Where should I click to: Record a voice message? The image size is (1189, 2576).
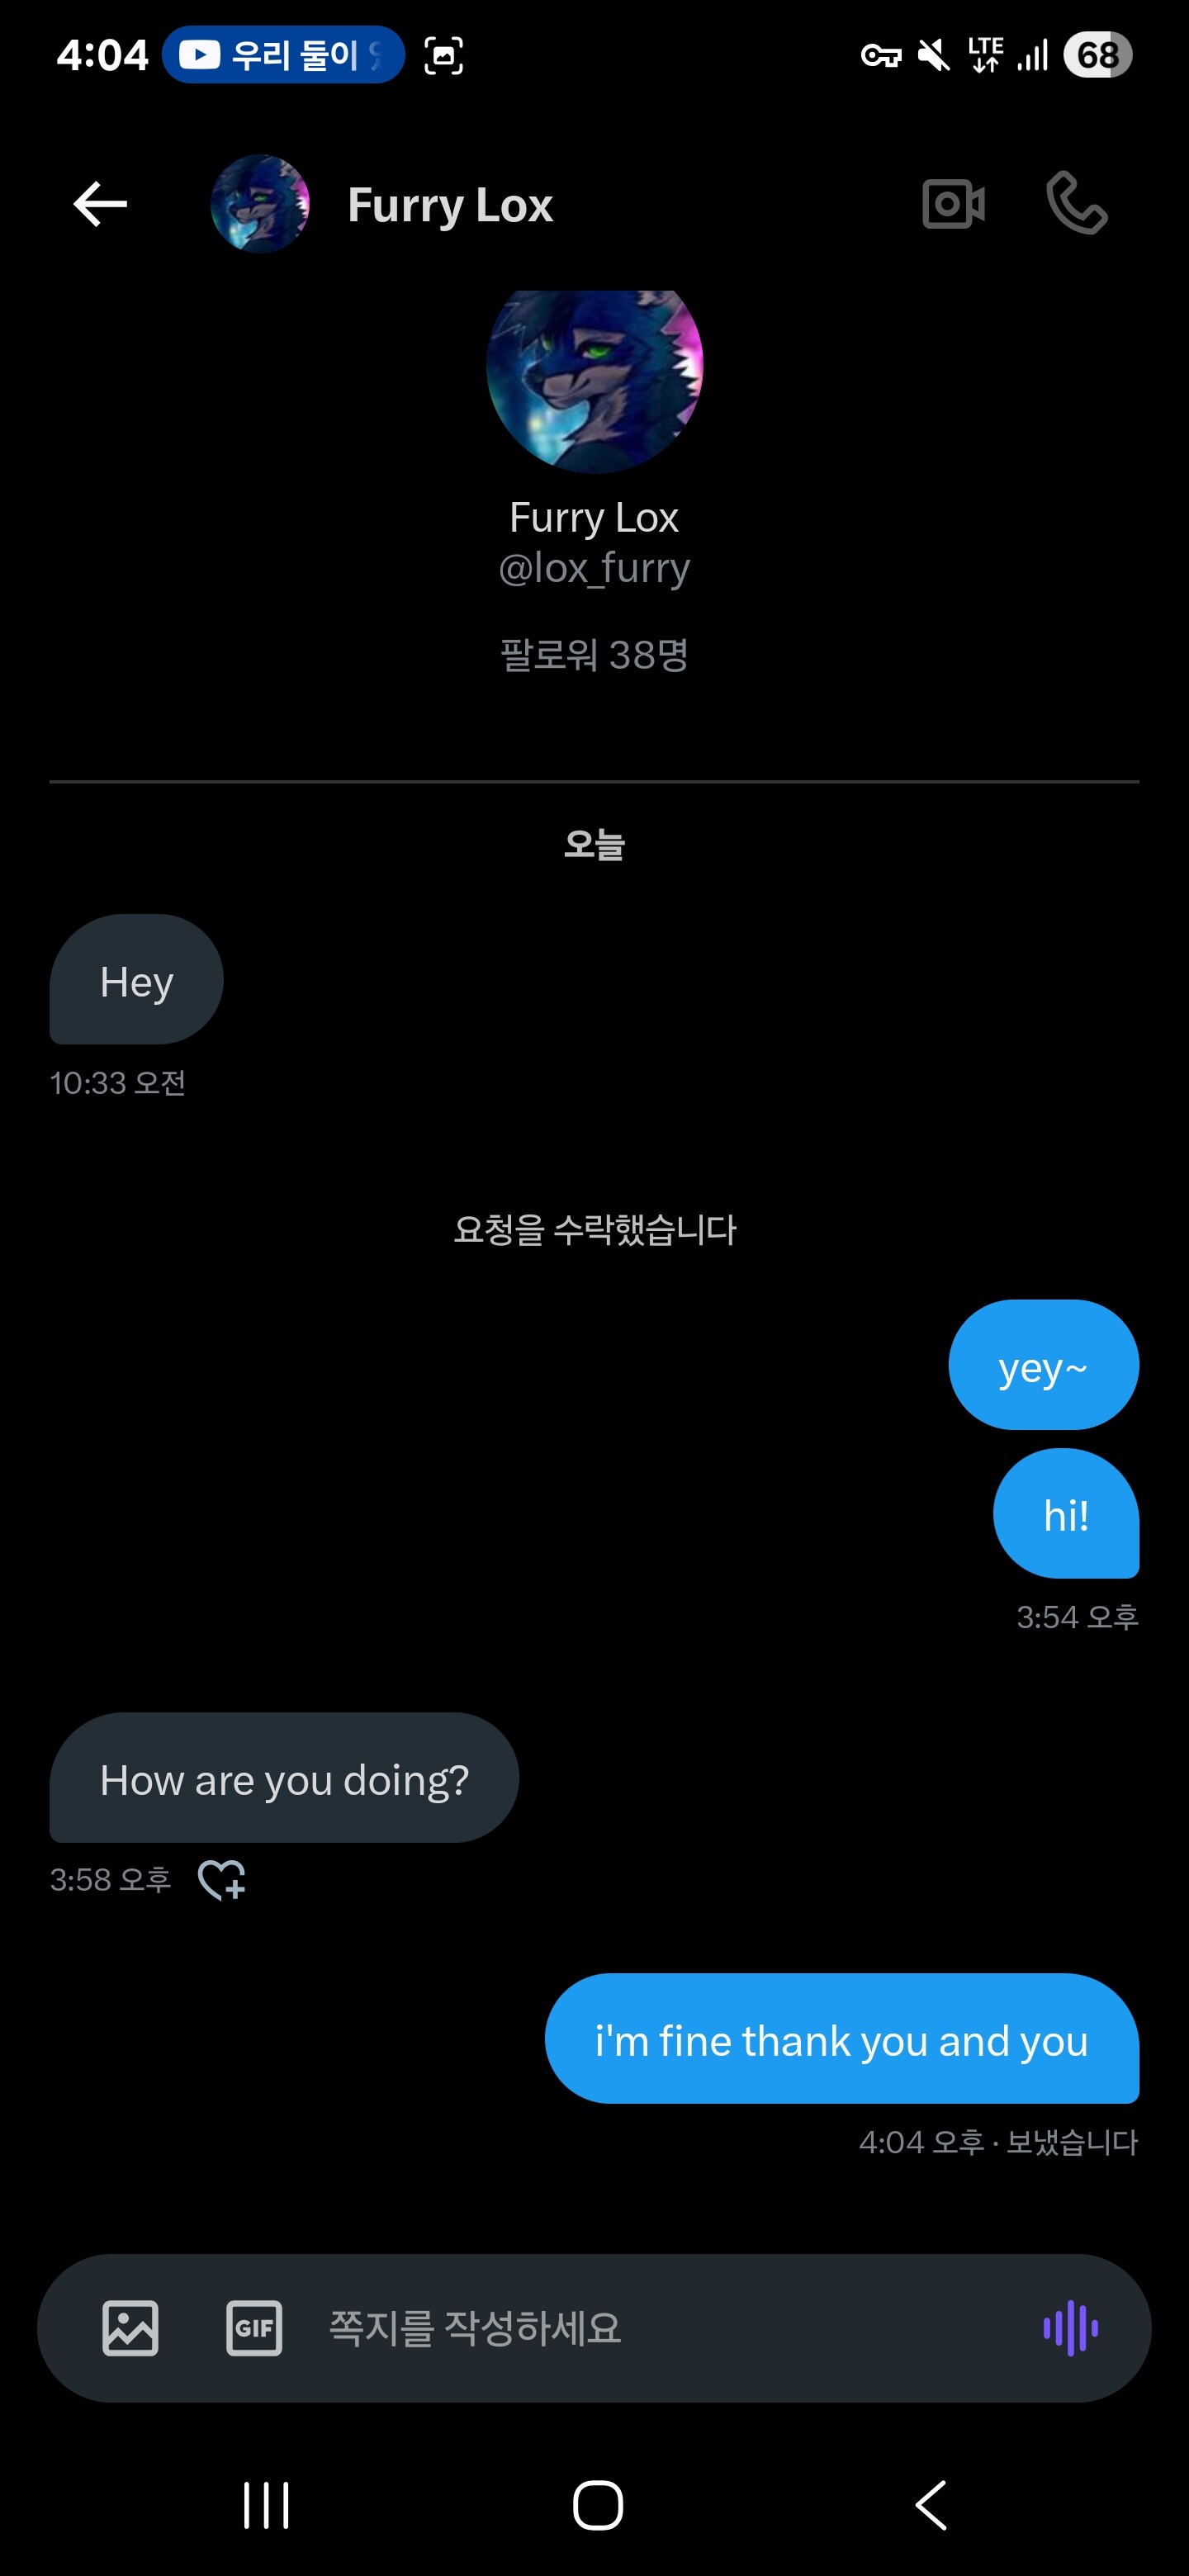point(1070,2328)
